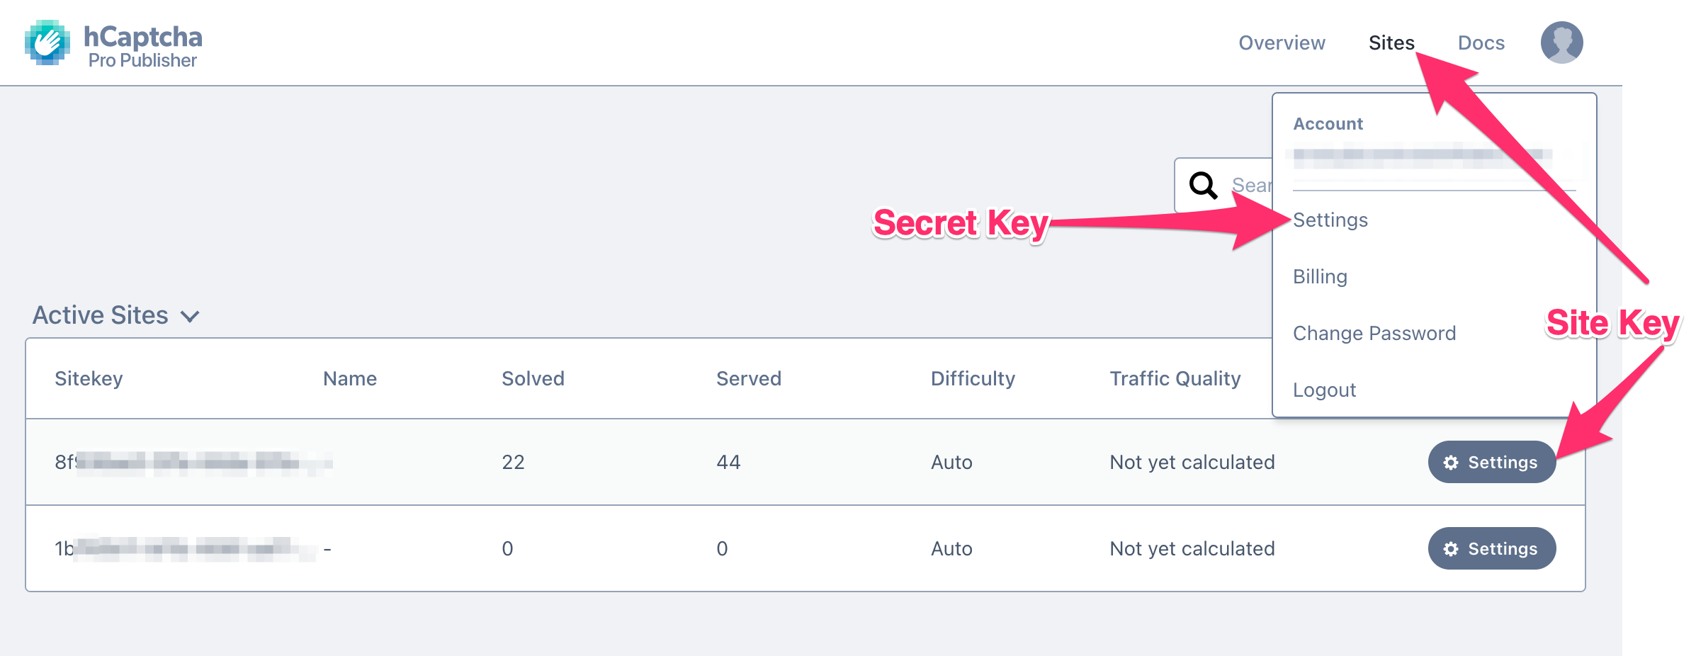Choose Change Password in Account menu
The width and height of the screenshot is (1696, 656).
point(1374,334)
